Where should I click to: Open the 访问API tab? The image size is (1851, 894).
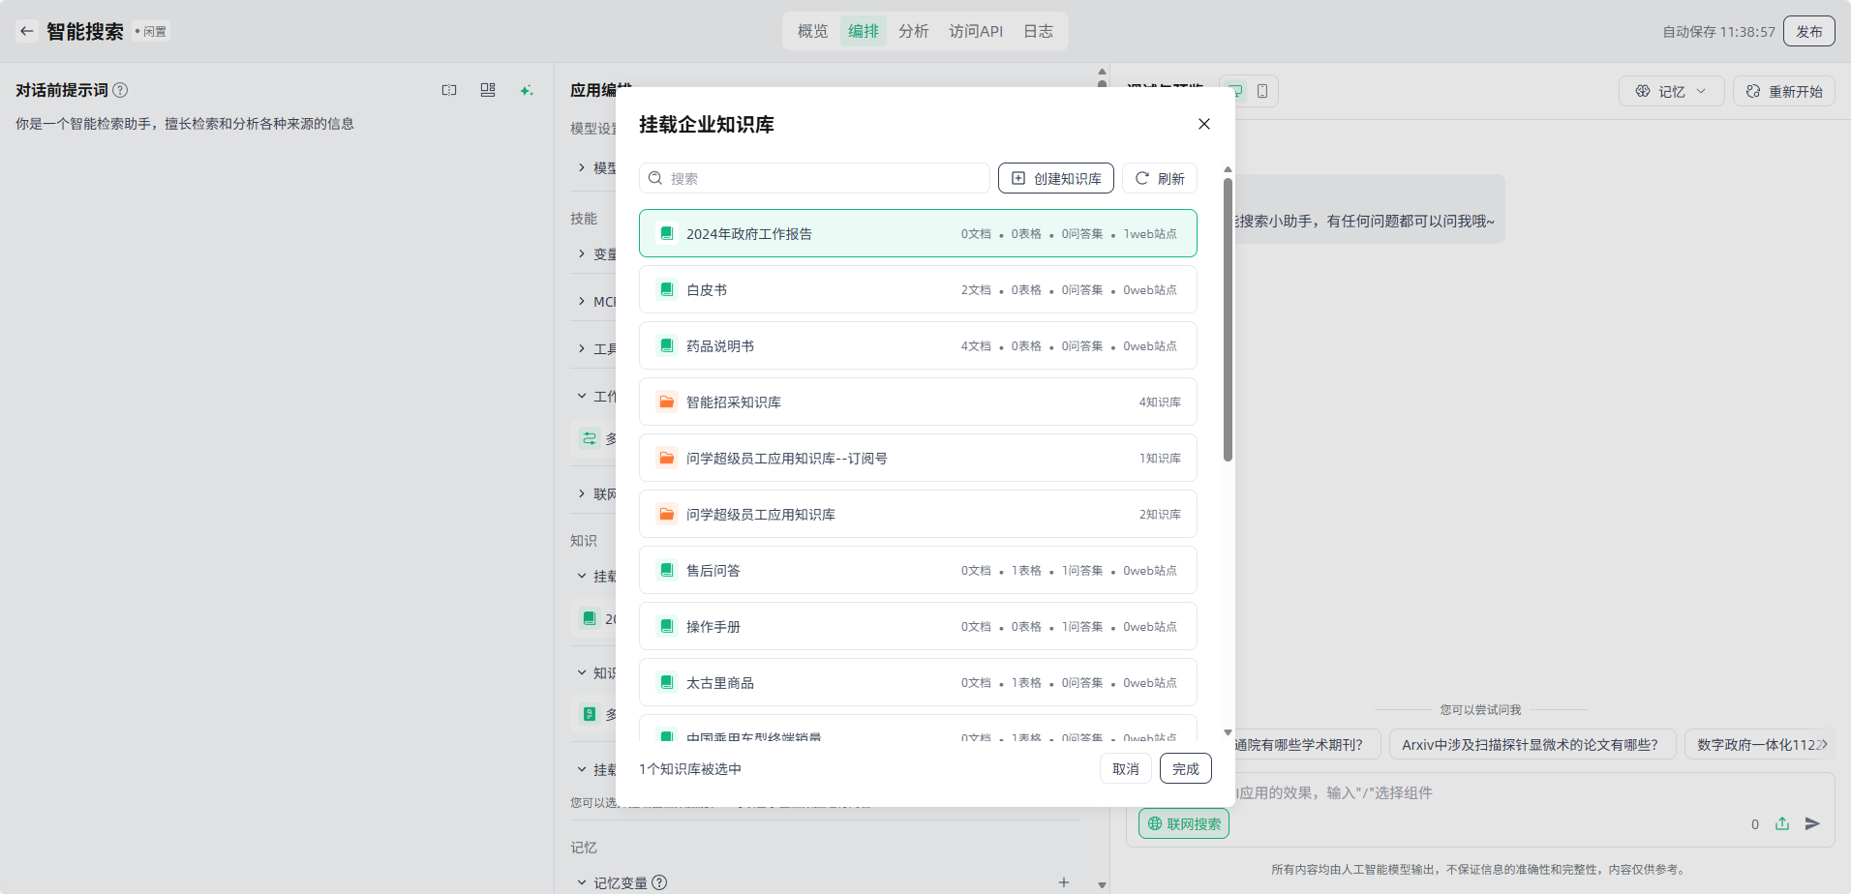pyautogui.click(x=975, y=31)
